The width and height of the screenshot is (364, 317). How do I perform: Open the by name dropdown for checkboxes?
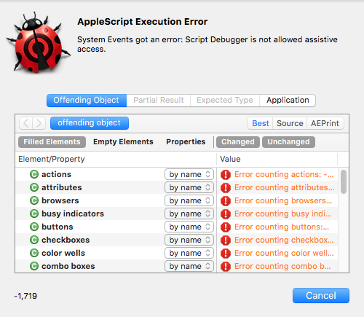tap(189, 240)
